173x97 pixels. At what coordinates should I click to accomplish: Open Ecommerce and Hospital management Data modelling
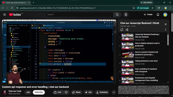pyautogui.click(x=143, y=80)
